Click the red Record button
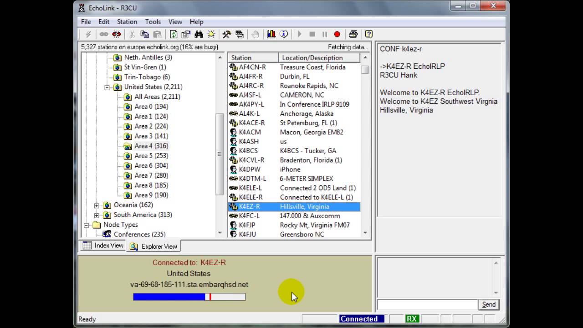 [337, 34]
